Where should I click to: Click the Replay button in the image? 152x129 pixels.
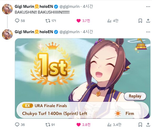point(135,96)
